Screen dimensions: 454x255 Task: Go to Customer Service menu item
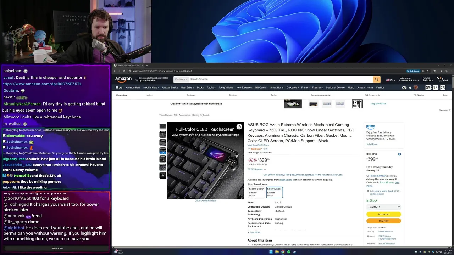point(335,87)
